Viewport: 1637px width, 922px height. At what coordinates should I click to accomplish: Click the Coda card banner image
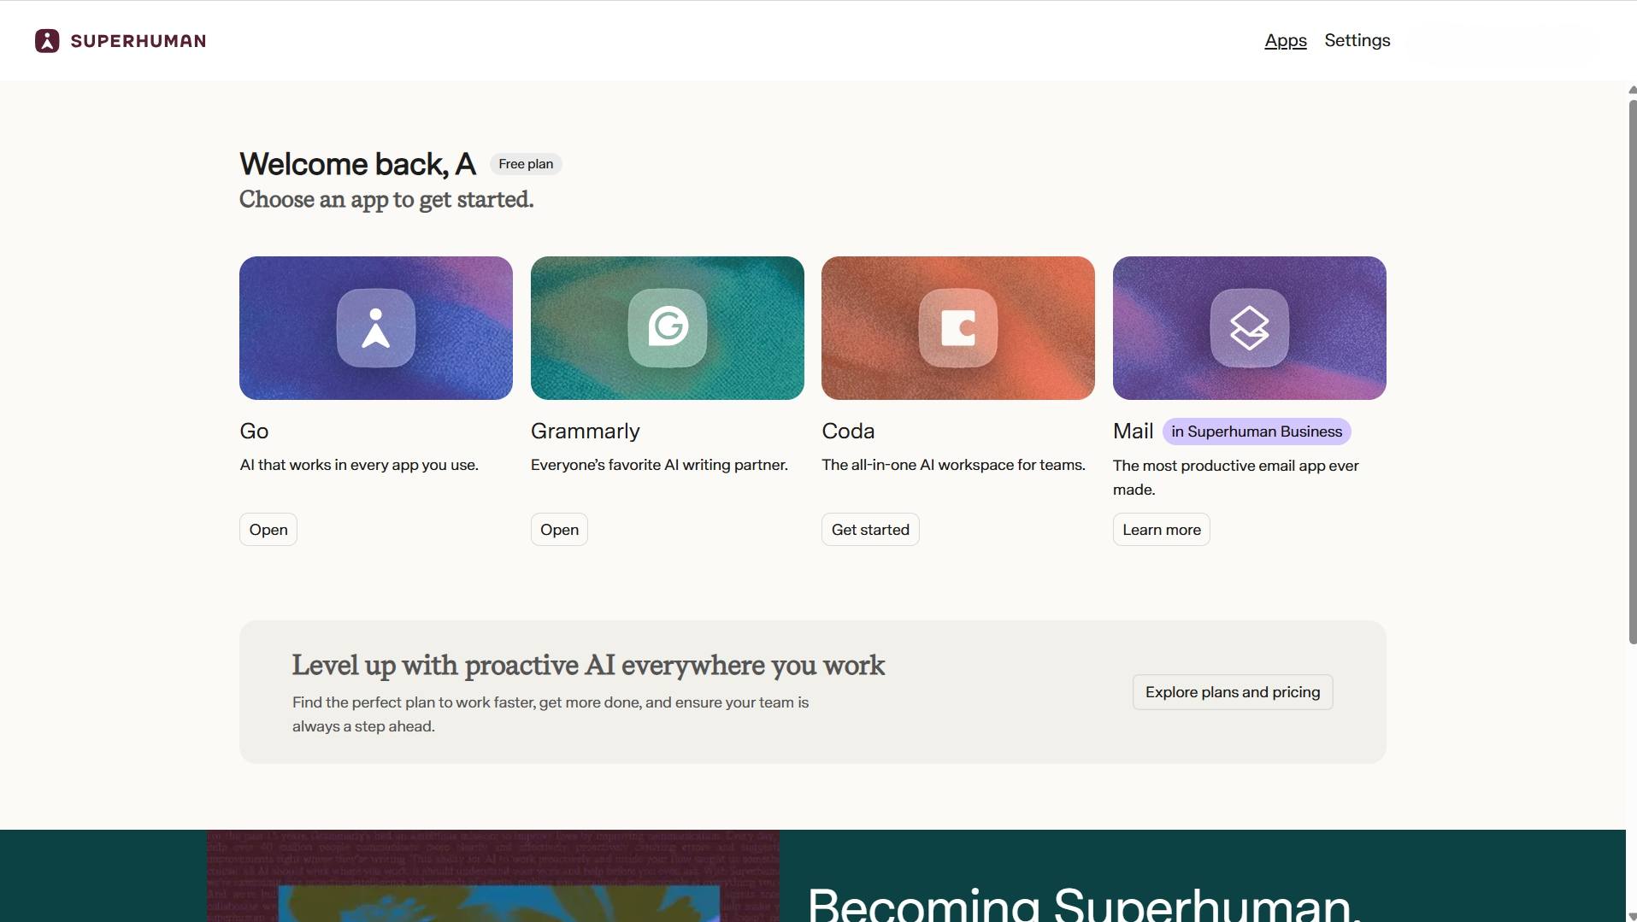(x=958, y=328)
